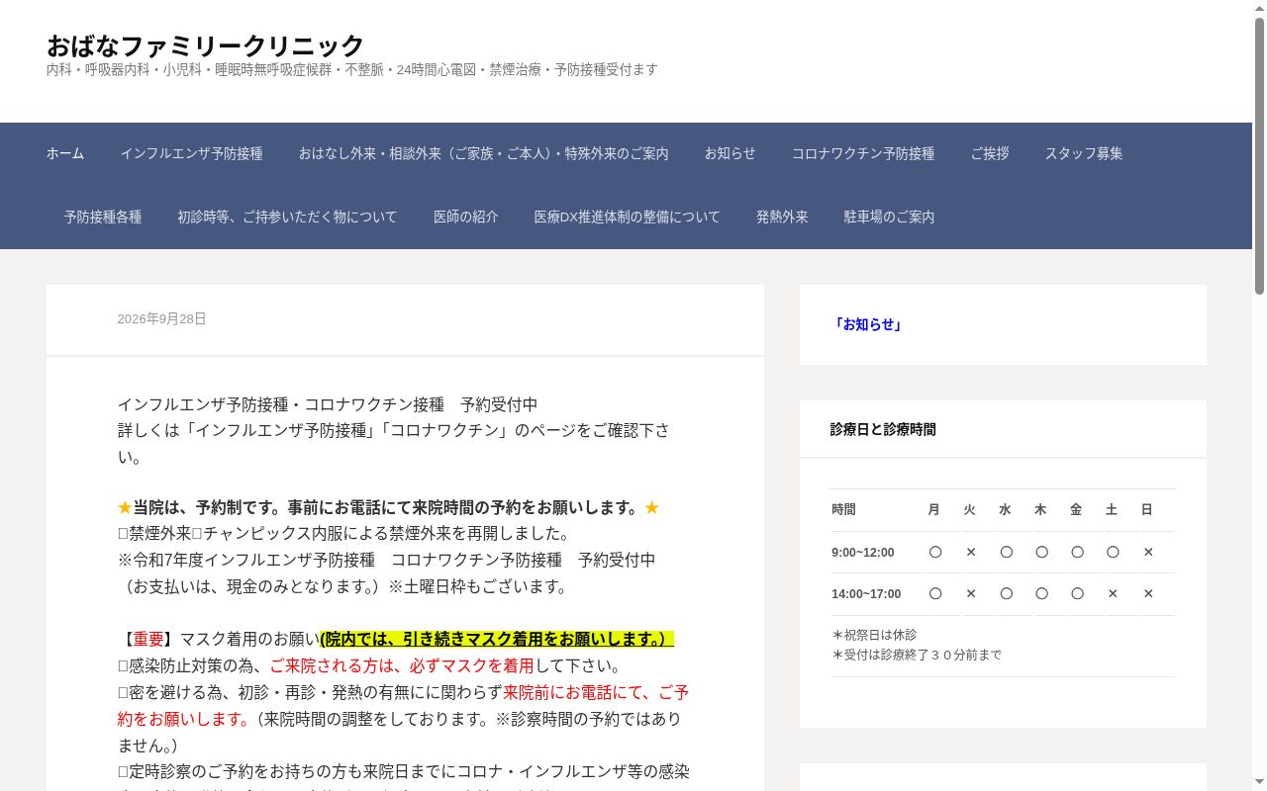
Task: Click the 診療日と診療時間 widget heading
Action: [883, 429]
